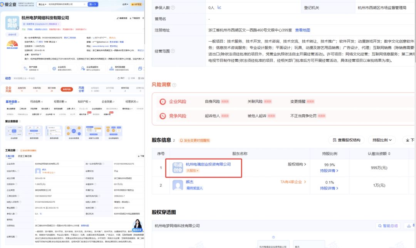Click the 查一下 search button

click(x=93, y=4)
